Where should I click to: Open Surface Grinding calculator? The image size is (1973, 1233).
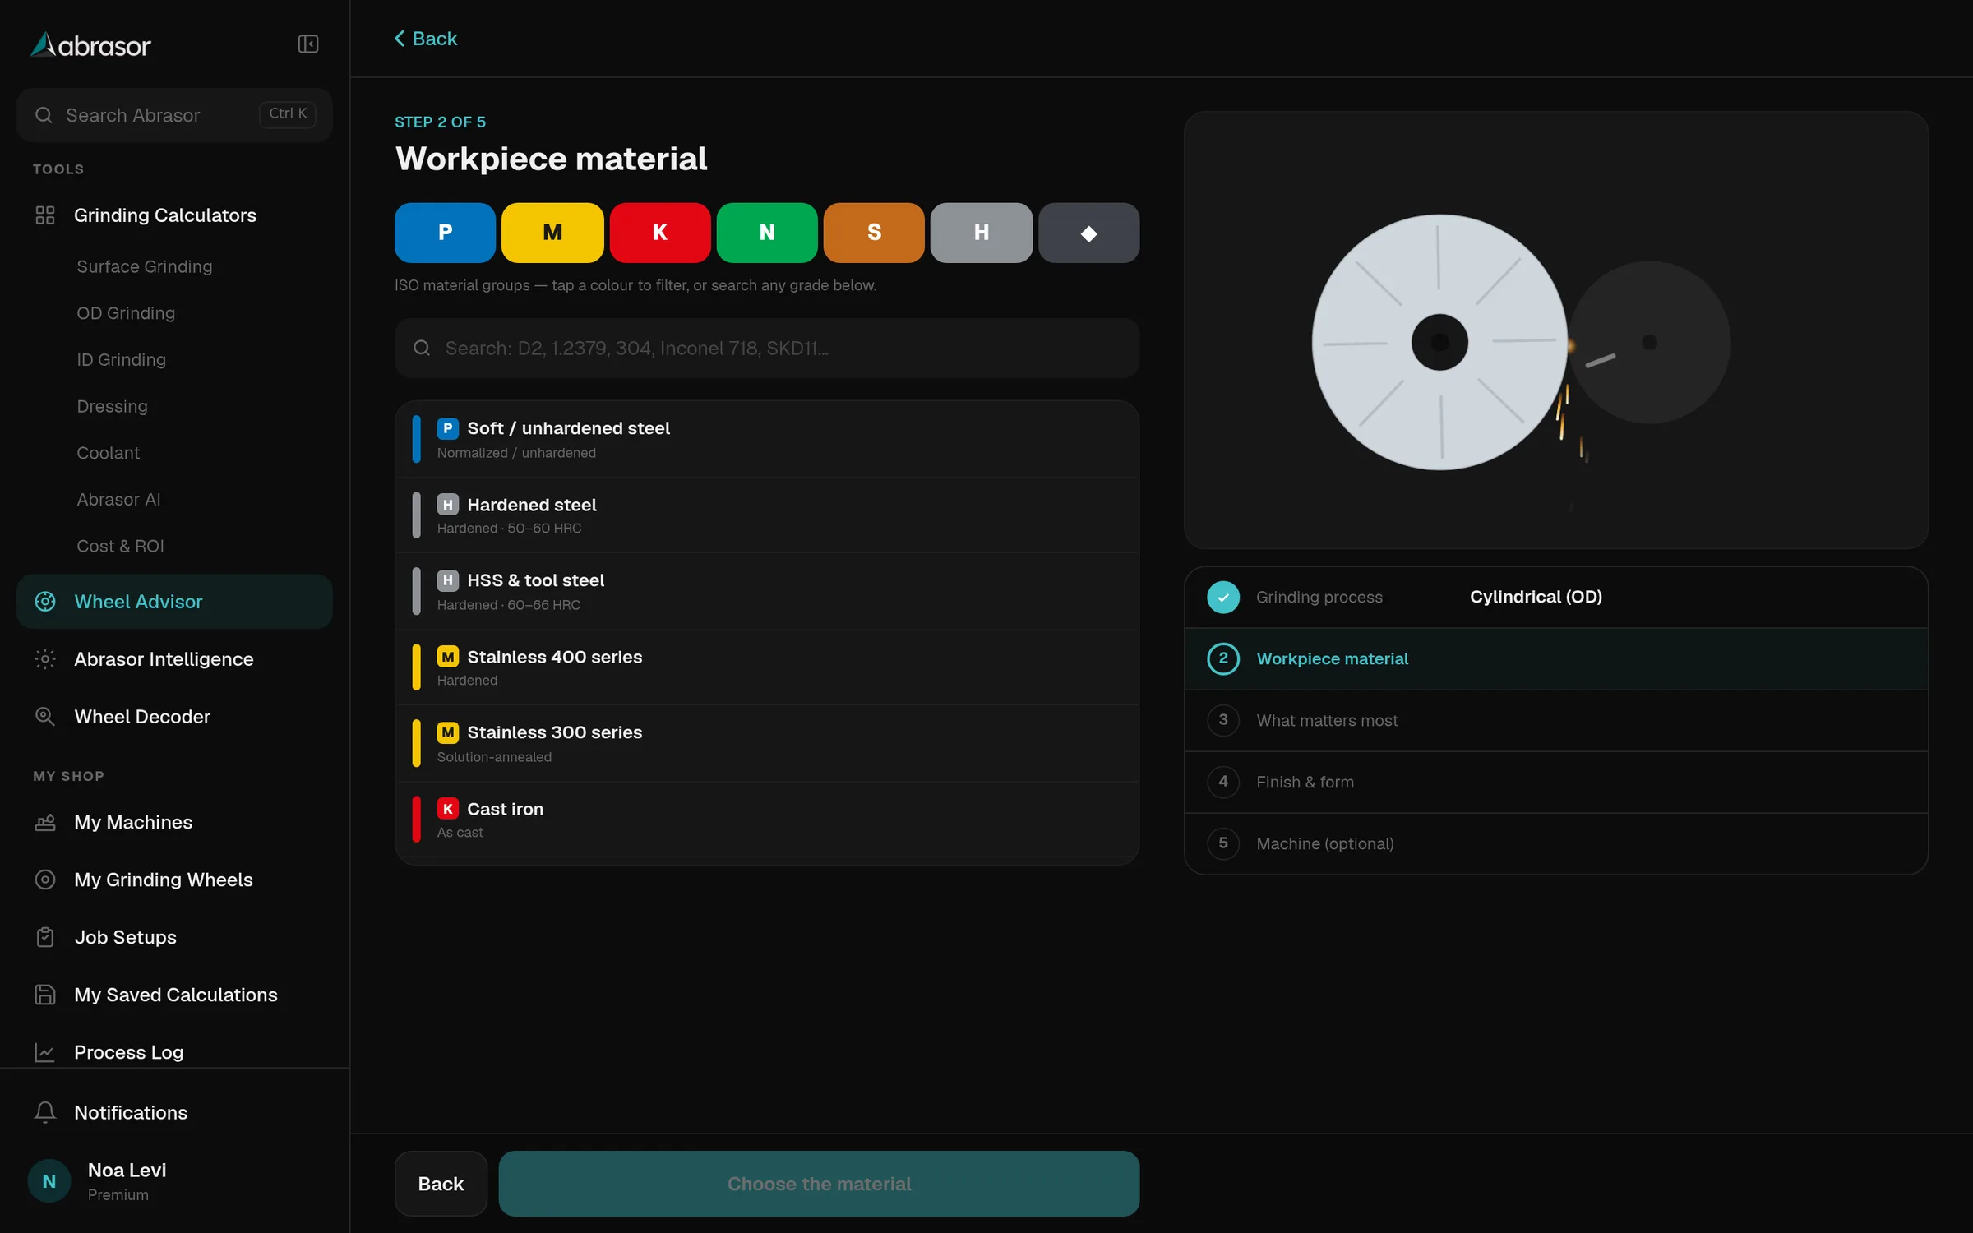145,266
